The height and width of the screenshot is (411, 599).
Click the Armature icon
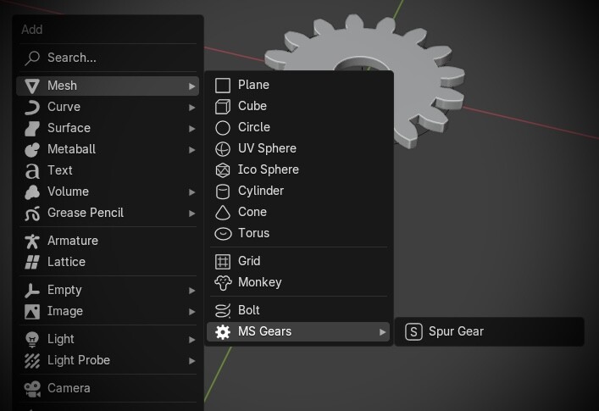[x=32, y=241]
